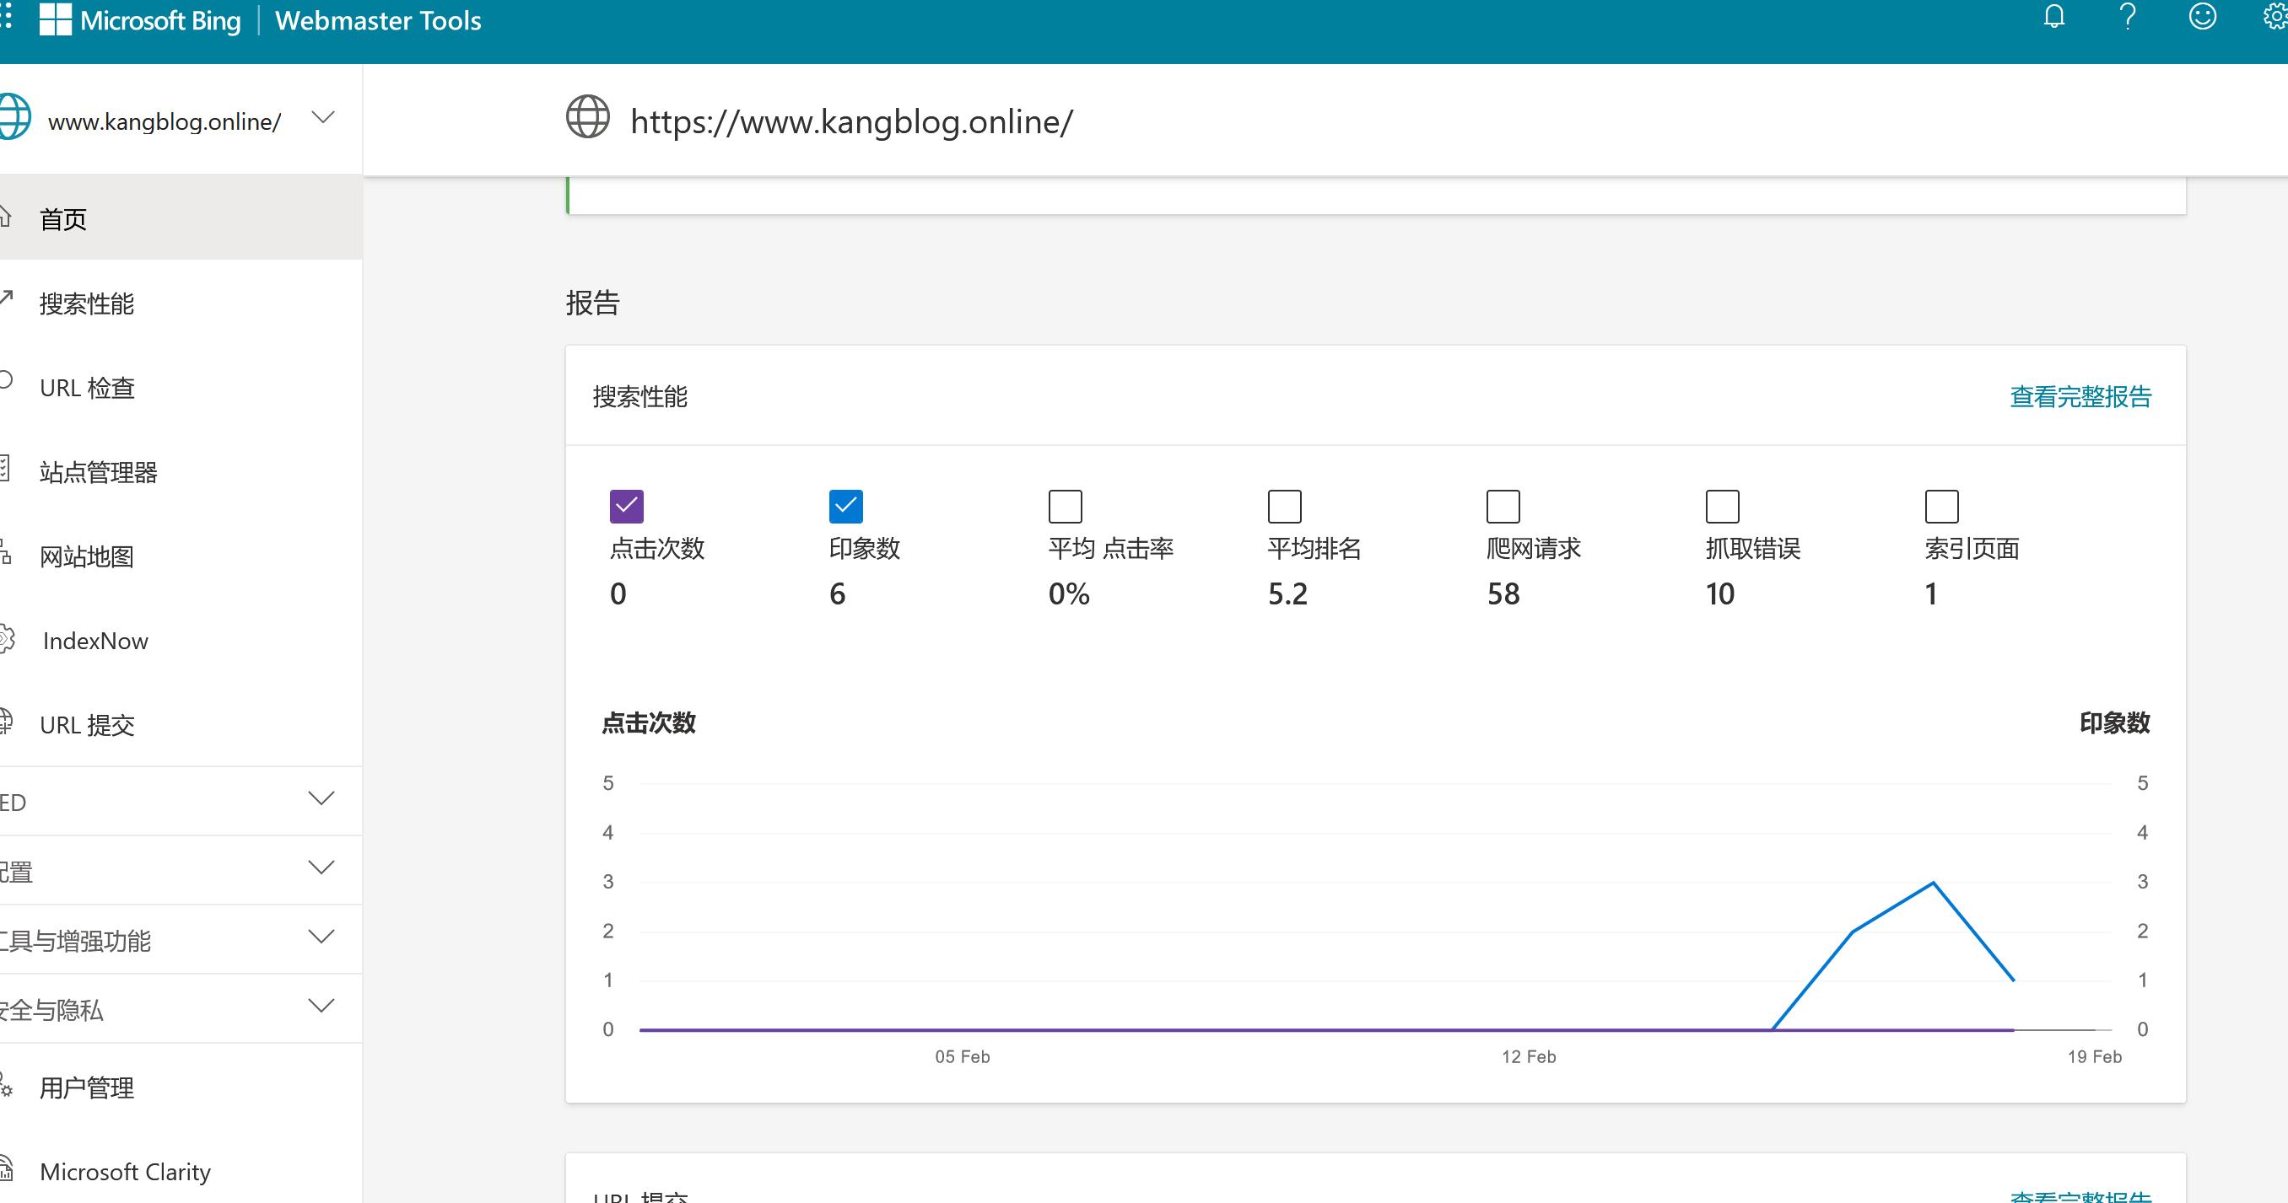This screenshot has width=2288, height=1203.
Task: Click the 05 Feb label on chart axis
Action: click(x=962, y=1056)
